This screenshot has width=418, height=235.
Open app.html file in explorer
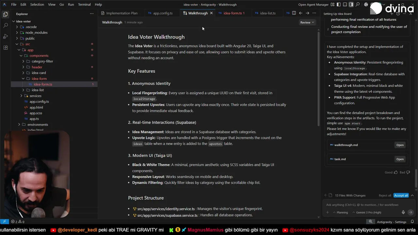[x=36, y=107]
